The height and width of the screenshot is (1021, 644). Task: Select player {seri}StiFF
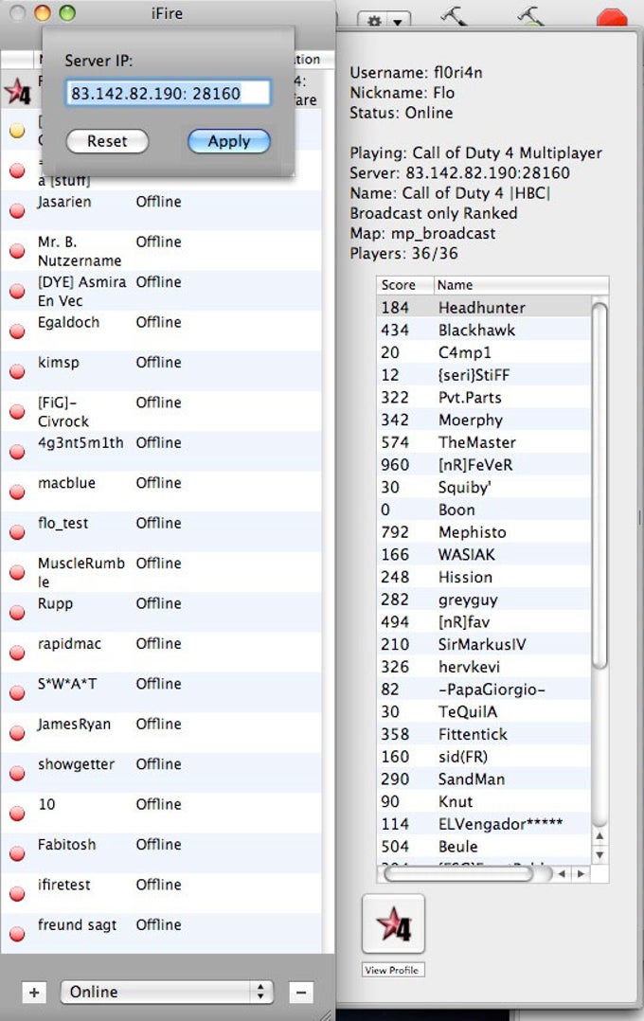point(484,375)
